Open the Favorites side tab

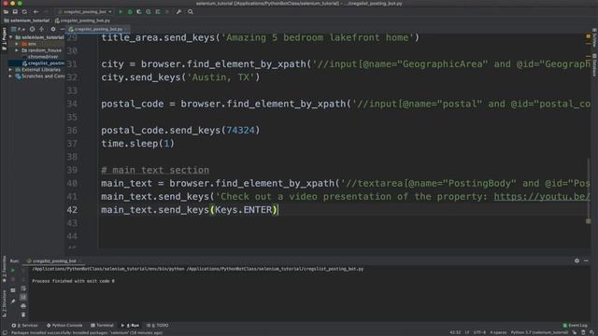coord(4,269)
